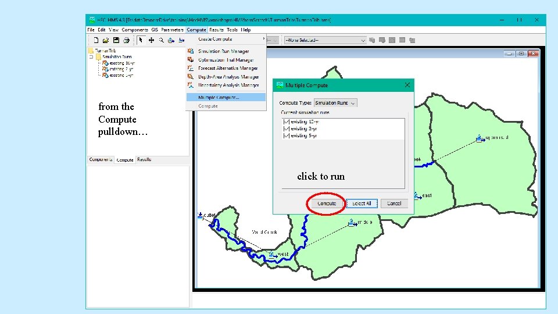Viewport: 558px width, 314px height.
Task: Select the reach creation tool icon
Action: coord(181,40)
